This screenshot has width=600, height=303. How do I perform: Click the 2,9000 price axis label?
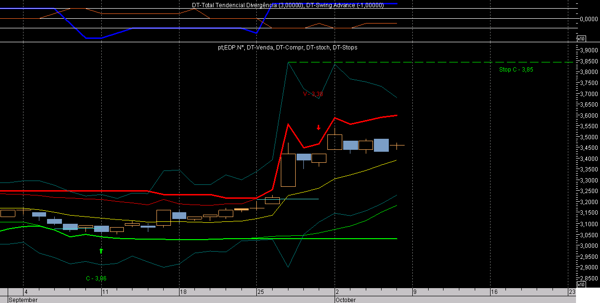pyautogui.click(x=588, y=267)
